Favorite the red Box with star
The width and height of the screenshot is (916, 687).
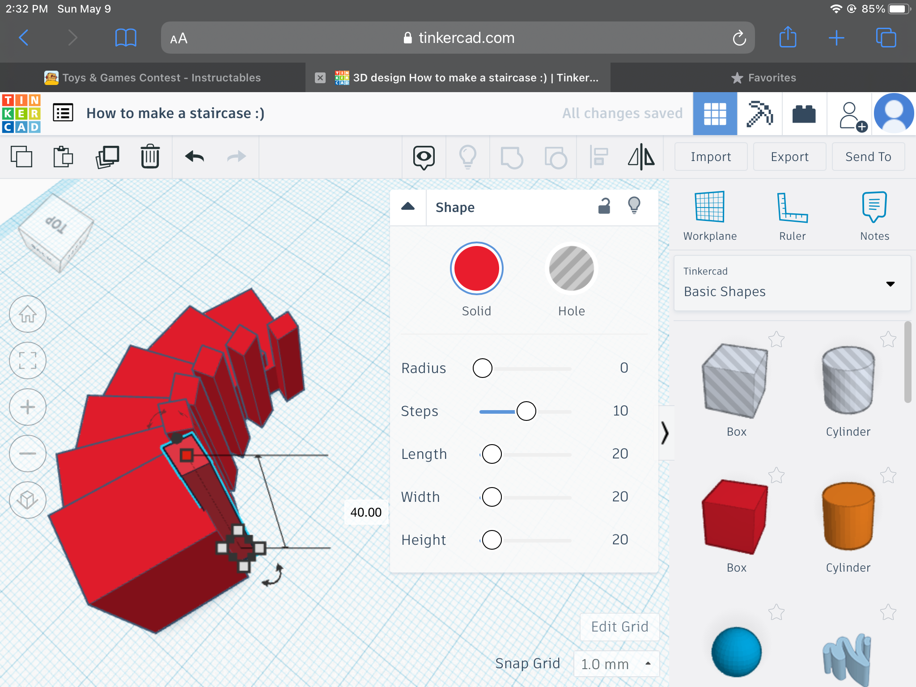click(776, 475)
